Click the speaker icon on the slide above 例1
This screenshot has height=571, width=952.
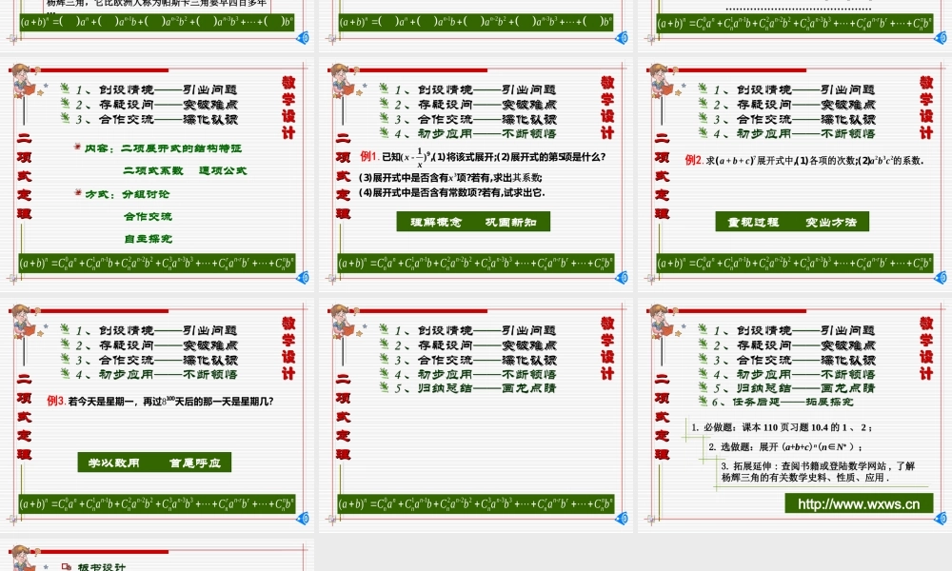(621, 38)
